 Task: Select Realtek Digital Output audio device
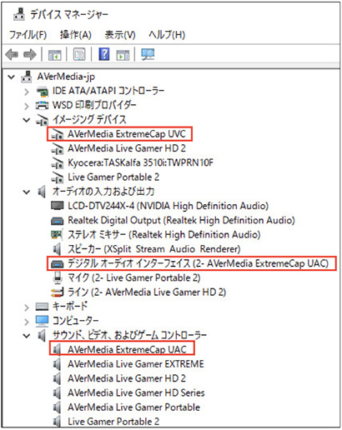(181, 220)
